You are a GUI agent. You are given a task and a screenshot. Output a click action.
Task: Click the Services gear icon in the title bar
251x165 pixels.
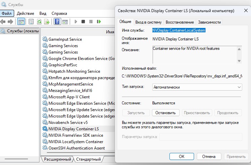click(3, 4)
